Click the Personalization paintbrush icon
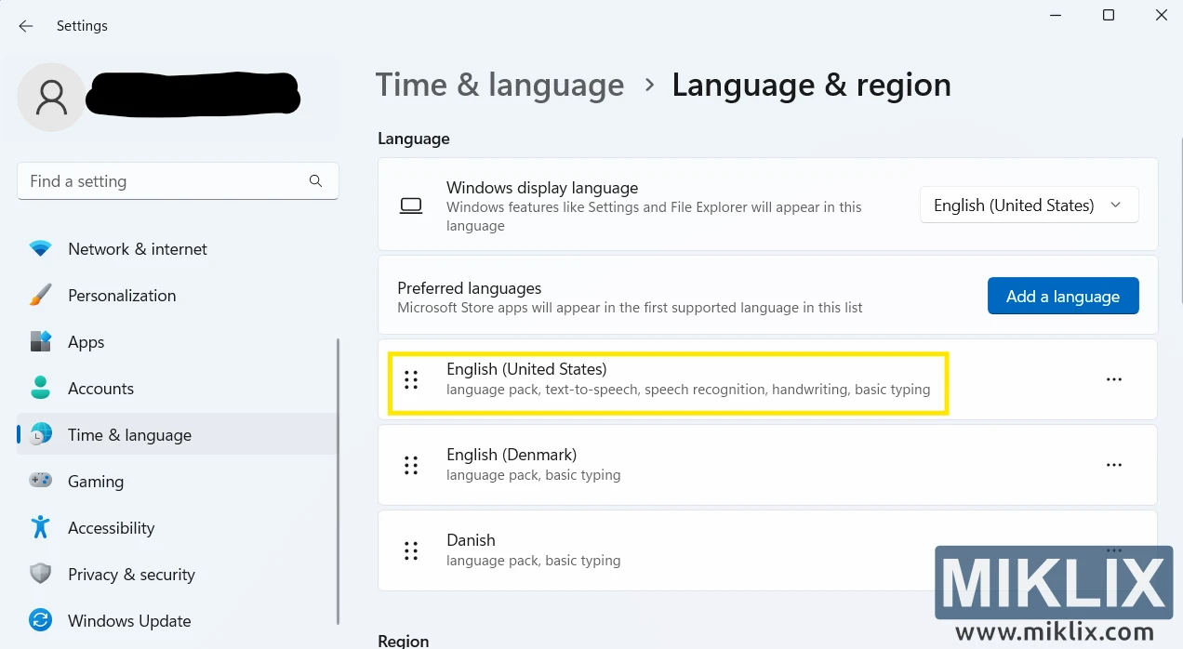This screenshot has height=649, width=1183. [x=40, y=296]
